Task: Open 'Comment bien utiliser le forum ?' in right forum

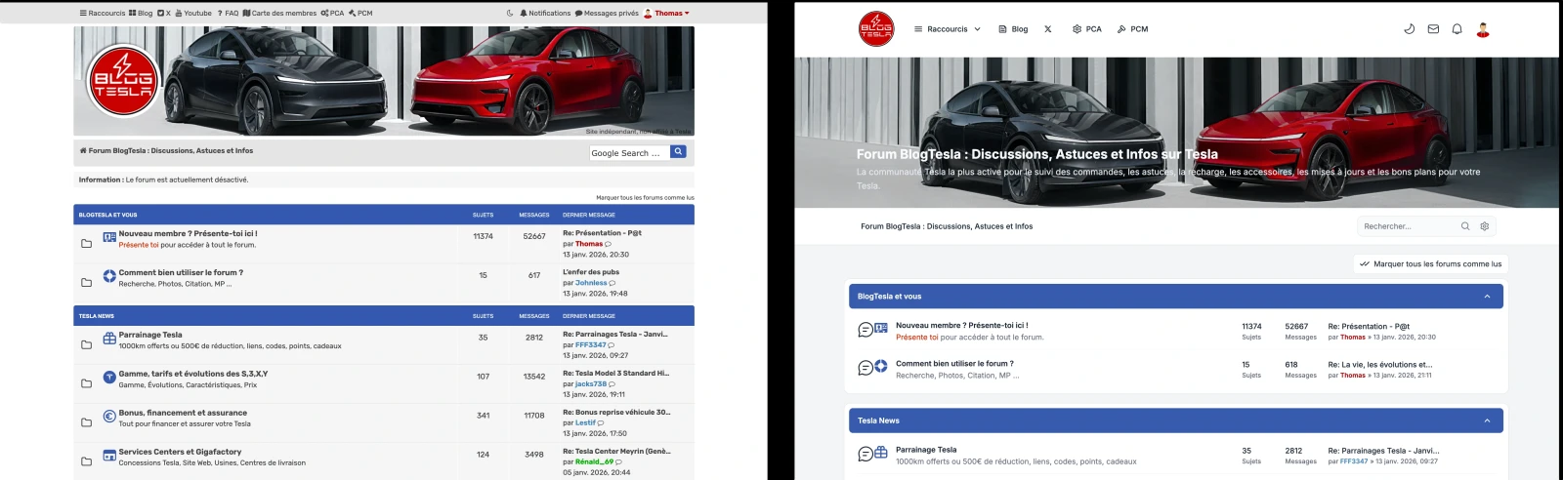Action: pyautogui.click(x=954, y=364)
